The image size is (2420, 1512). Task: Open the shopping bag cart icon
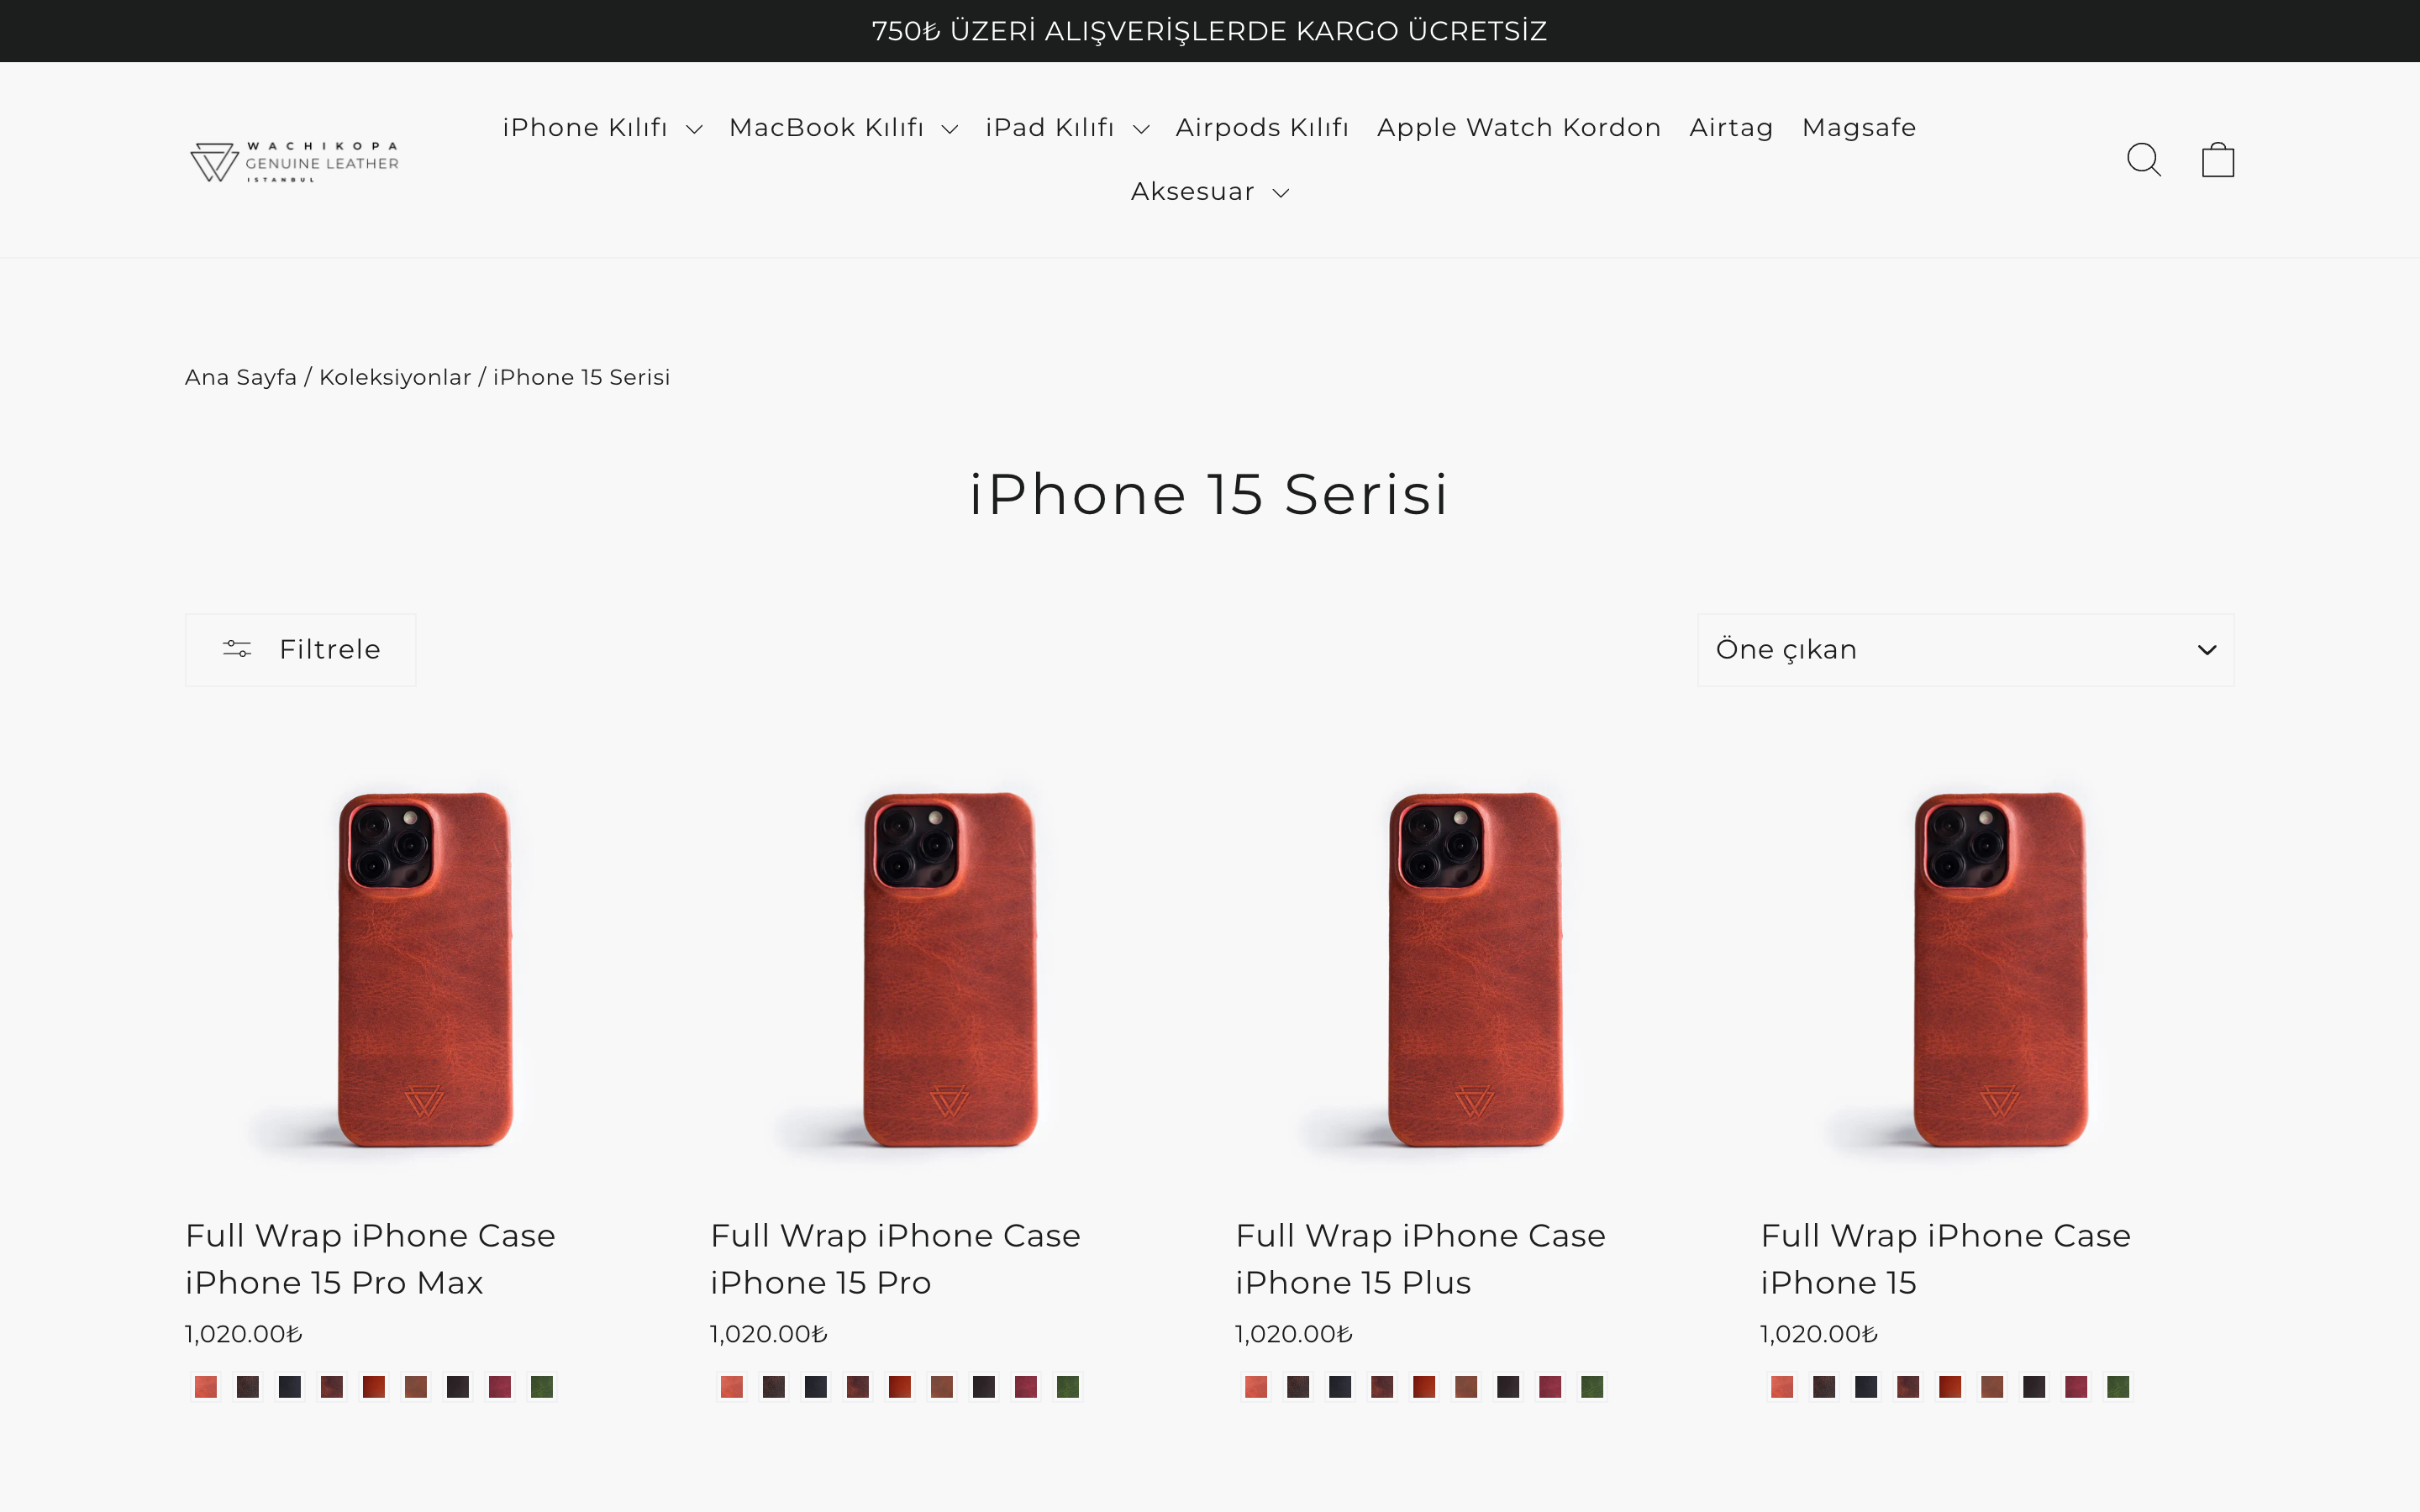tap(2217, 160)
